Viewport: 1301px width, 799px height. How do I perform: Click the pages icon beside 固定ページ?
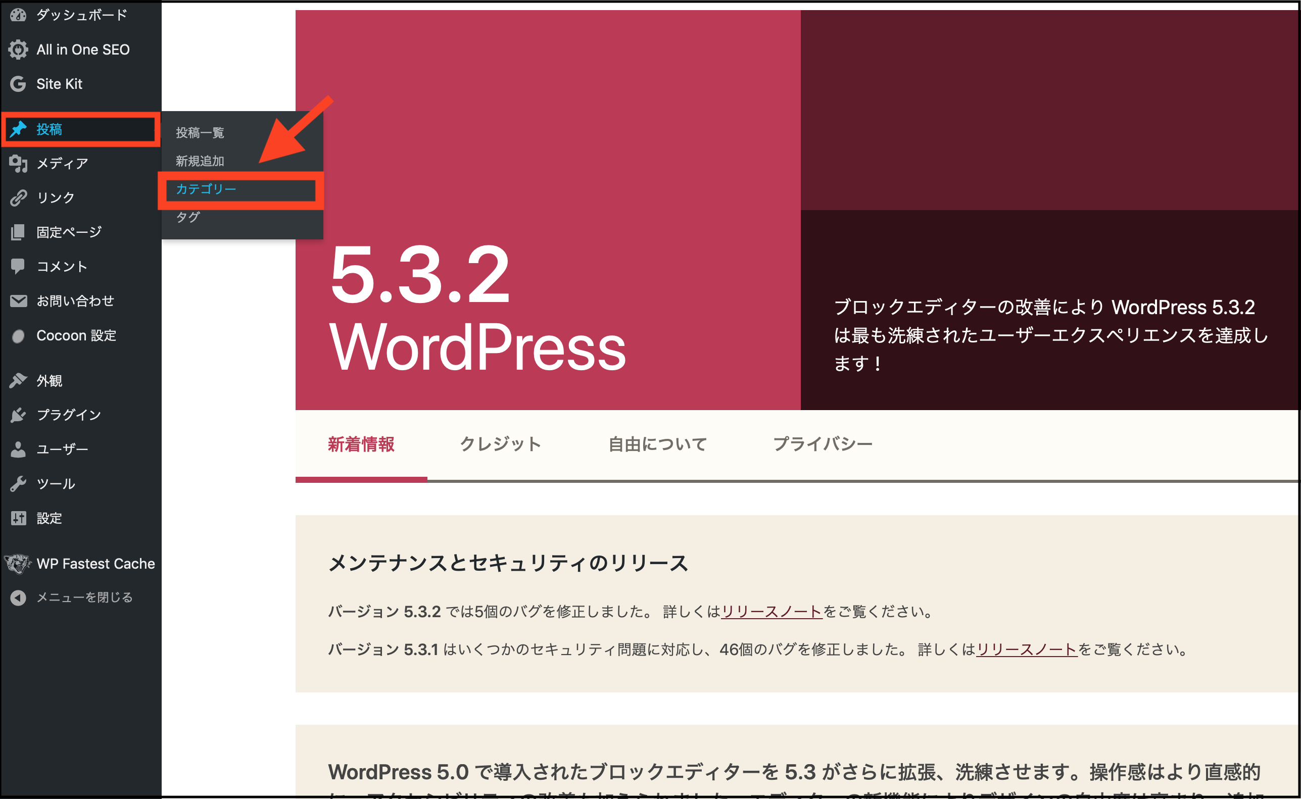(18, 232)
